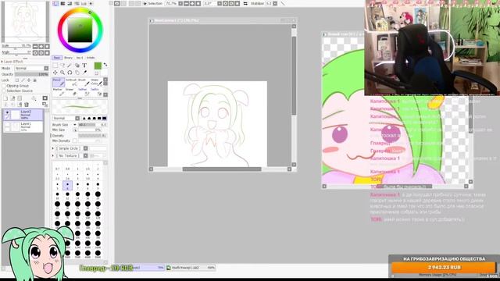Viewport: 500px width, 281px height.
Task: Create a new layer
Action: [x=5, y=98]
